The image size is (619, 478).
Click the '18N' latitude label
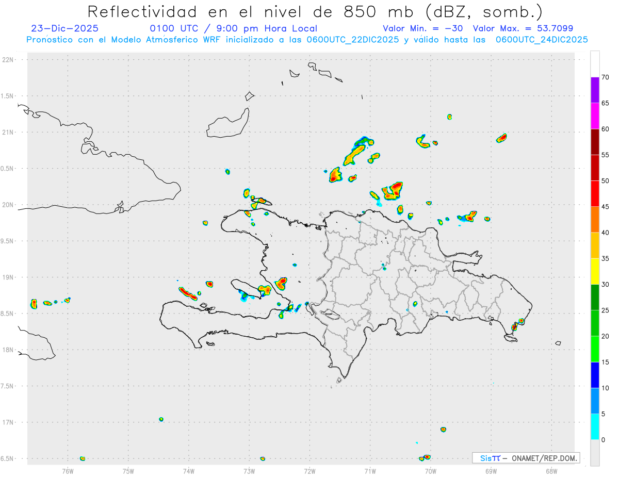click(9, 350)
